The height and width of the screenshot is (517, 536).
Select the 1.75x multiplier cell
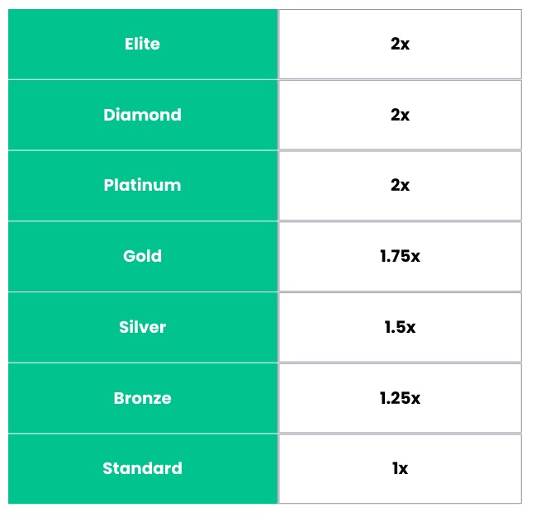coord(400,256)
